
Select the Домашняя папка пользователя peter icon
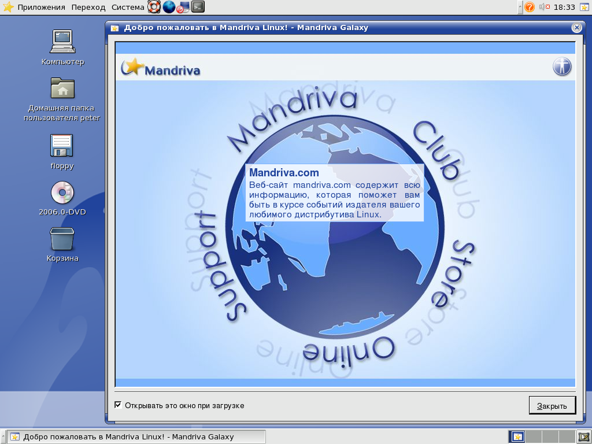pyautogui.click(x=62, y=88)
